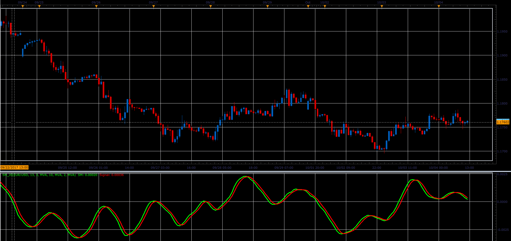The height and width of the screenshot is (241, 511).
Task: Click the red Signal value label
Action: tap(112, 175)
